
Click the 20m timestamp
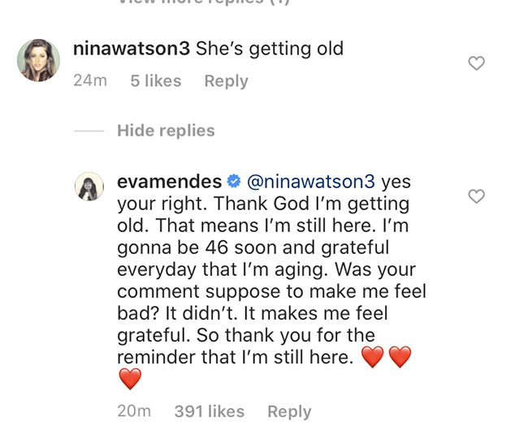click(x=134, y=411)
